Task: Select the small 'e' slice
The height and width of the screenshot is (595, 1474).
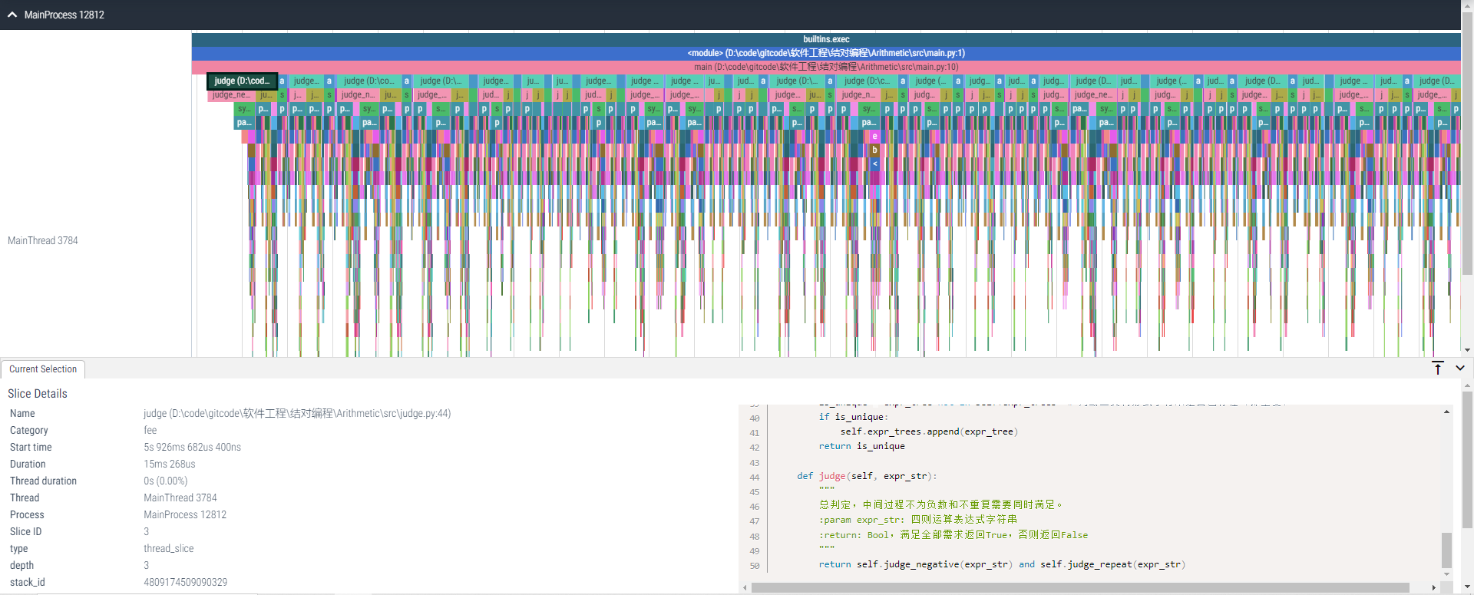Action: (x=874, y=137)
